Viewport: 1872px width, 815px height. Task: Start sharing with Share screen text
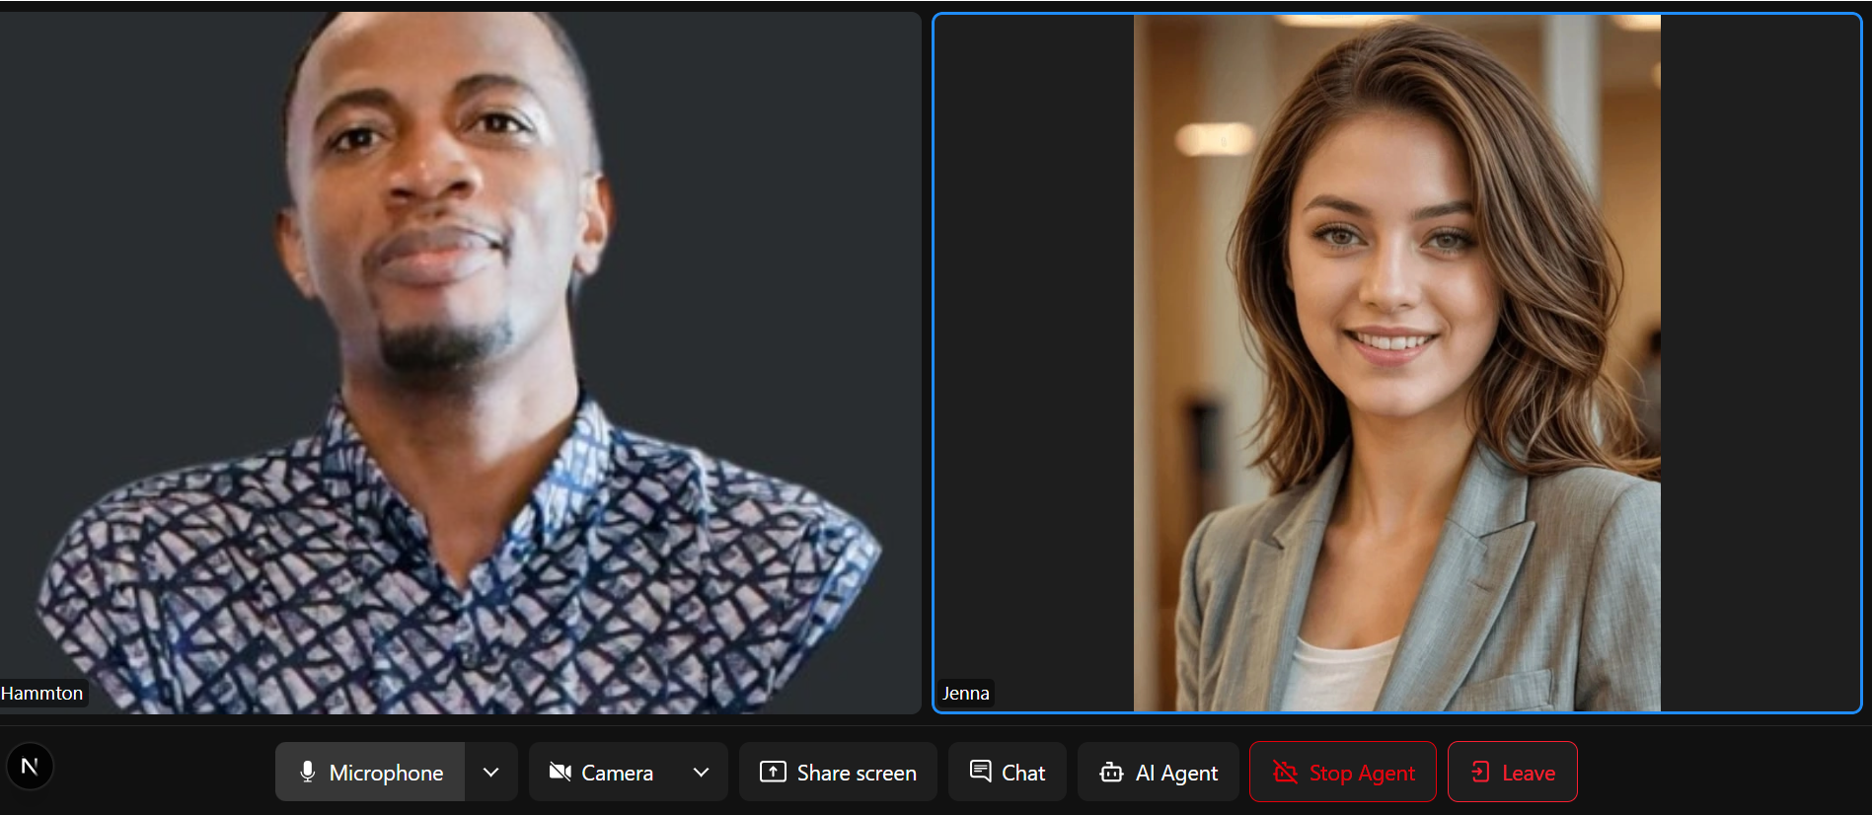click(857, 773)
